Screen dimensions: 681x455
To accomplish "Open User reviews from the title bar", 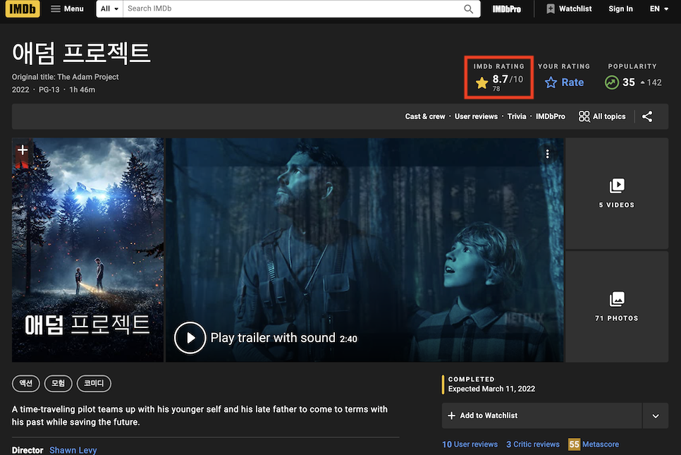I will tap(476, 116).
